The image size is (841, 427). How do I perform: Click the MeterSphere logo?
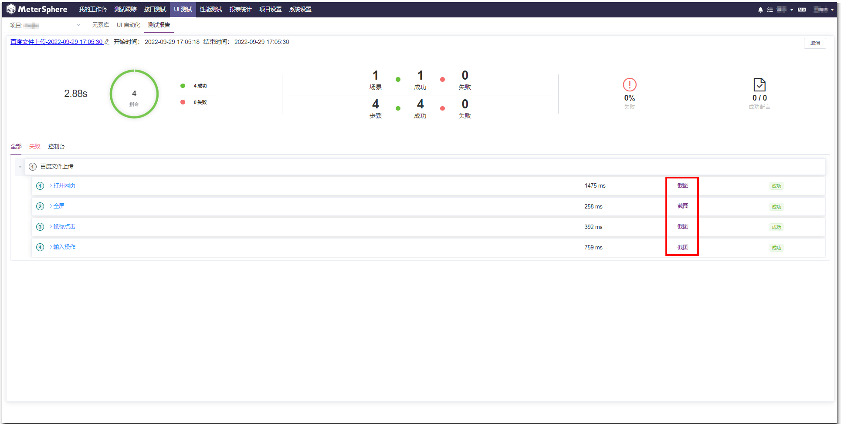37,9
